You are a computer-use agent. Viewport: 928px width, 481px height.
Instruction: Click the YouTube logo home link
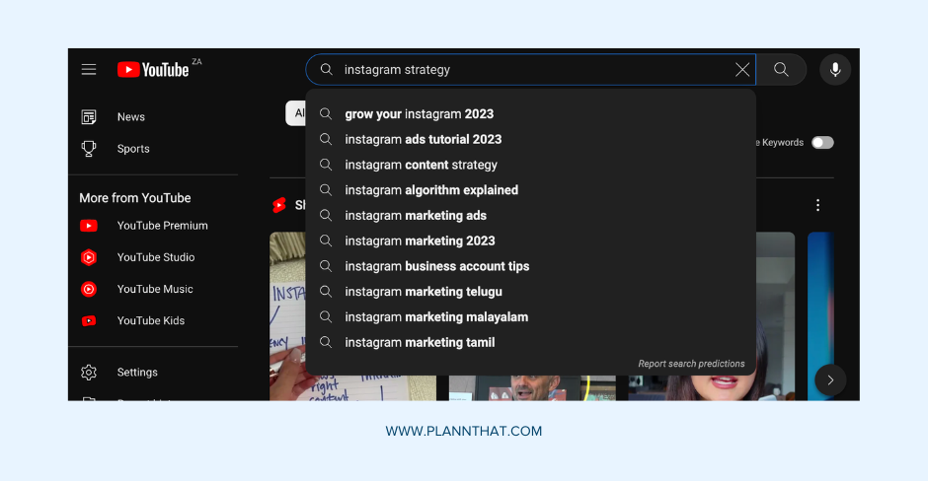(154, 69)
